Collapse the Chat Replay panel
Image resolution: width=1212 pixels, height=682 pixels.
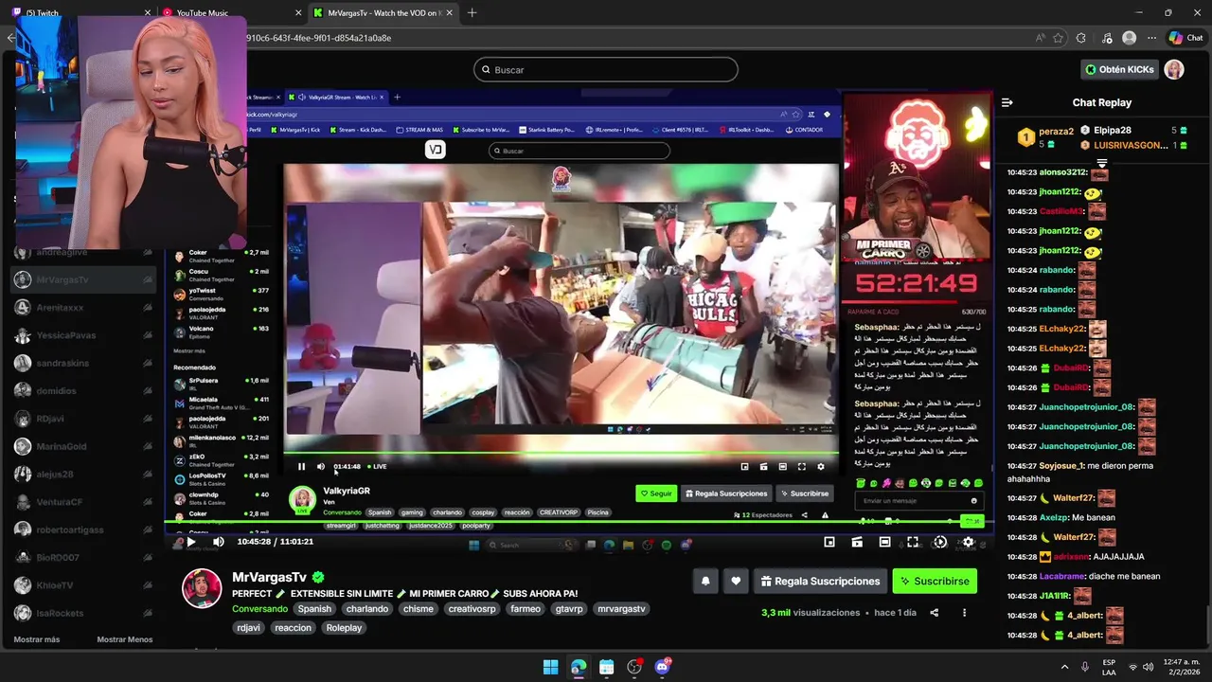1007,102
